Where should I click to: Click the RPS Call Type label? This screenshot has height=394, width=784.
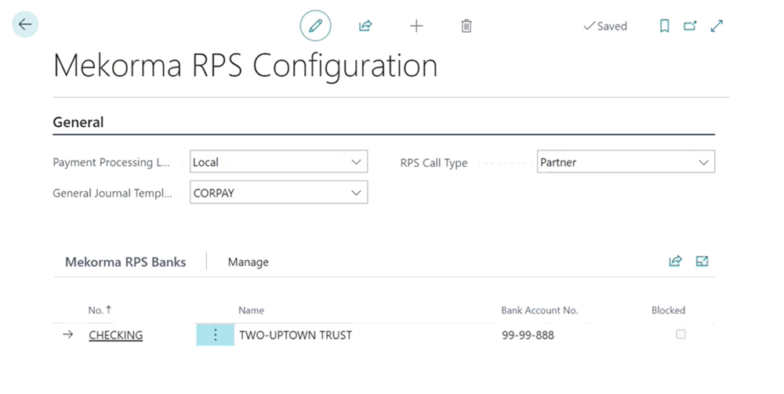pyautogui.click(x=434, y=163)
